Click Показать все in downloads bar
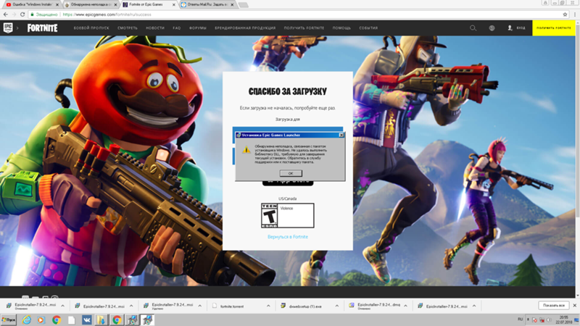Image resolution: width=580 pixels, height=326 pixels. [553, 306]
